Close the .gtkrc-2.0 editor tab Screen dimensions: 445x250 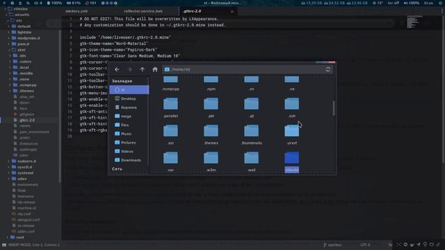232,11
